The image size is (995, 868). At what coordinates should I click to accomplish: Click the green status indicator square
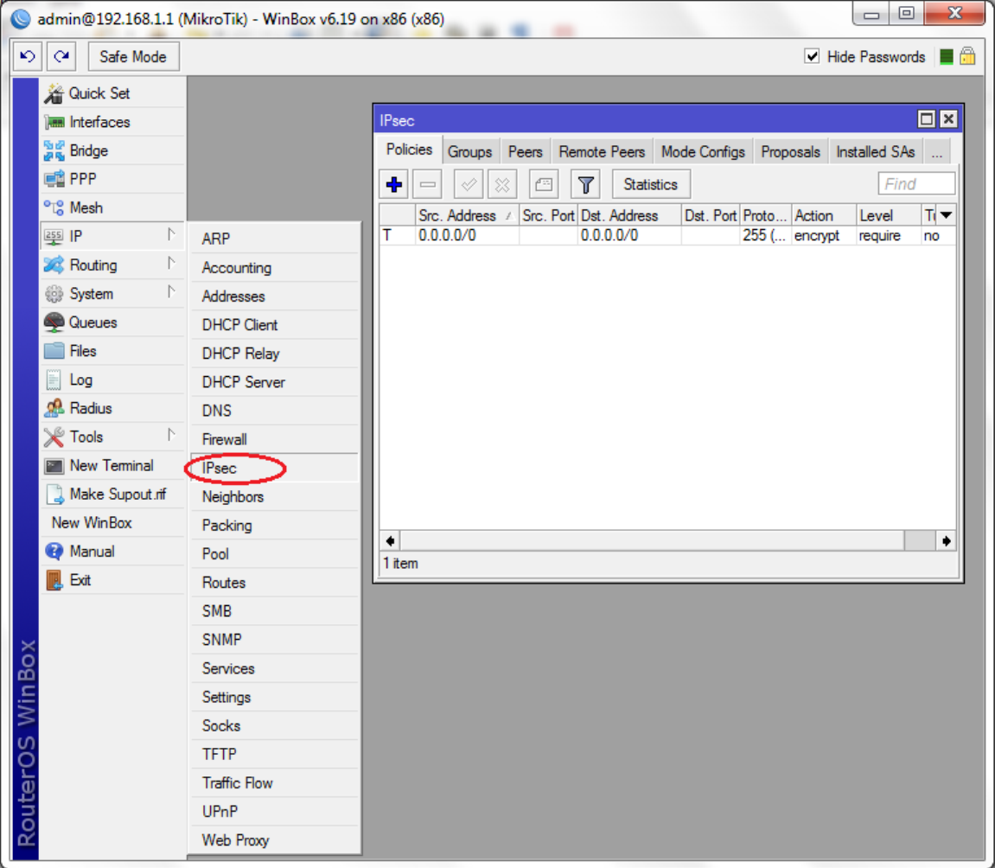tap(946, 56)
